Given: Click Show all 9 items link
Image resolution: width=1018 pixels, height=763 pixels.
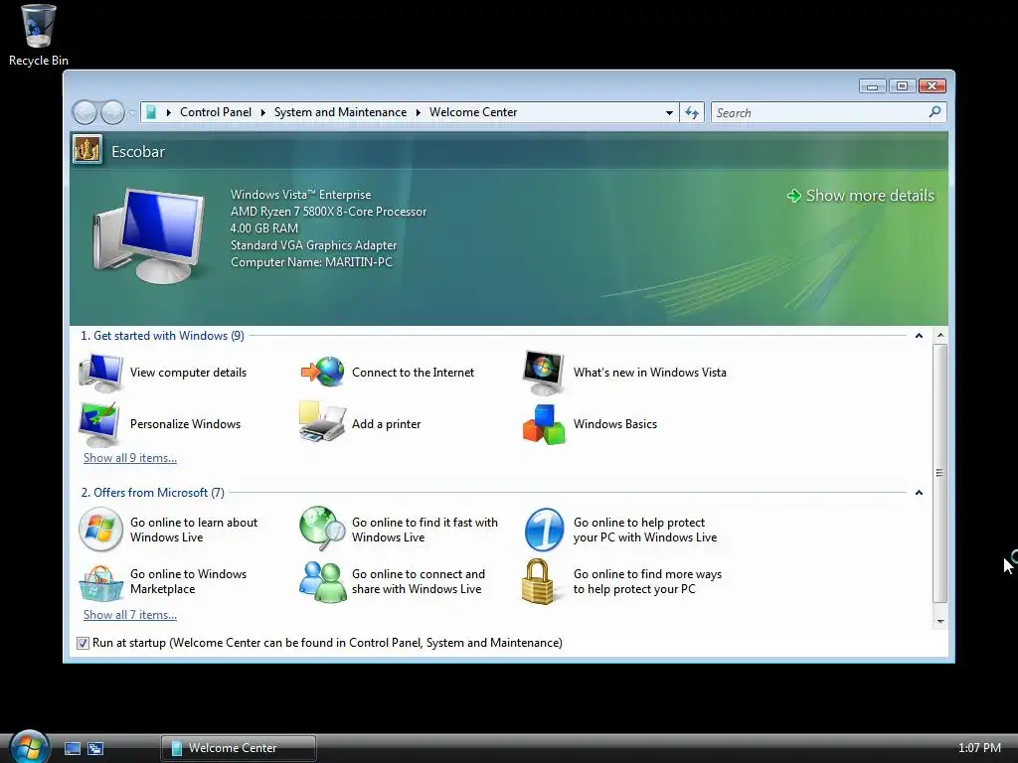Looking at the screenshot, I should (x=130, y=458).
